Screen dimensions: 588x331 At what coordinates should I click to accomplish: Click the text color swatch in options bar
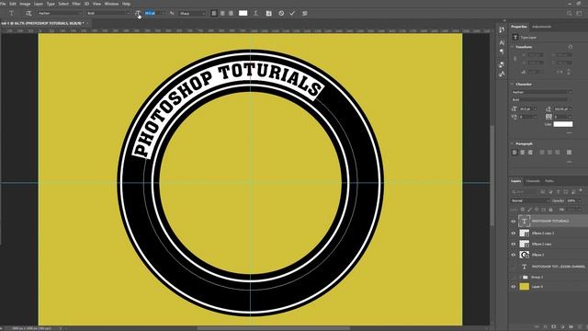tap(243, 13)
